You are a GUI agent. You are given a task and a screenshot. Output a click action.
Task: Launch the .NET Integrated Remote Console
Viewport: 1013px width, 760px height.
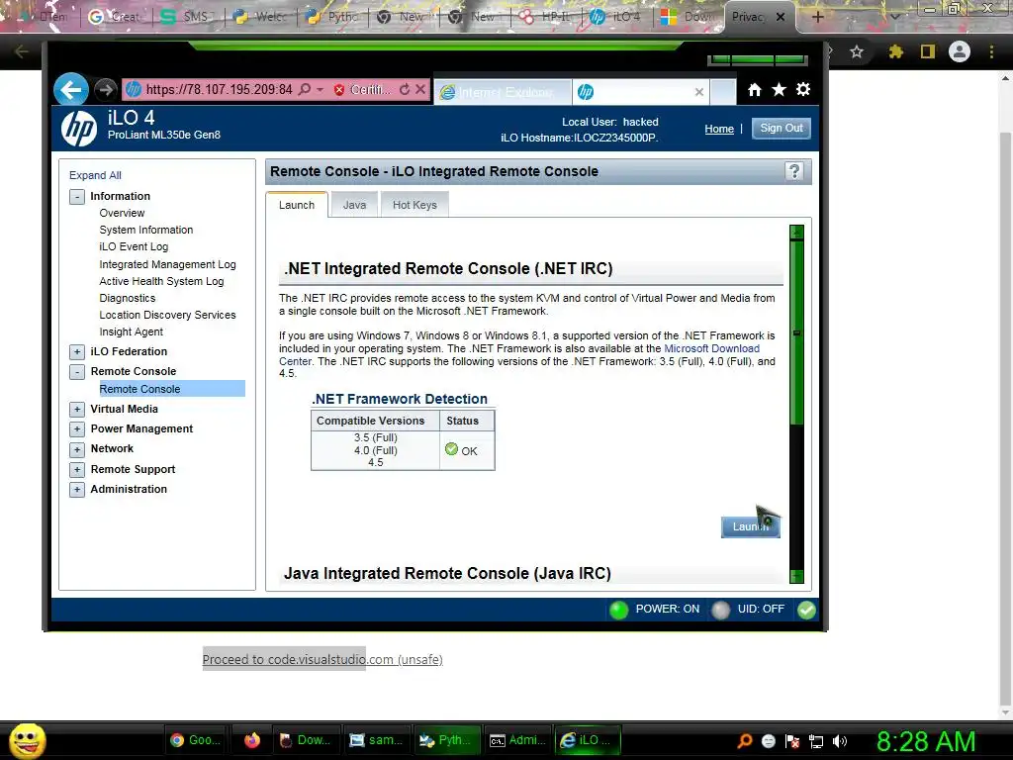pos(750,526)
